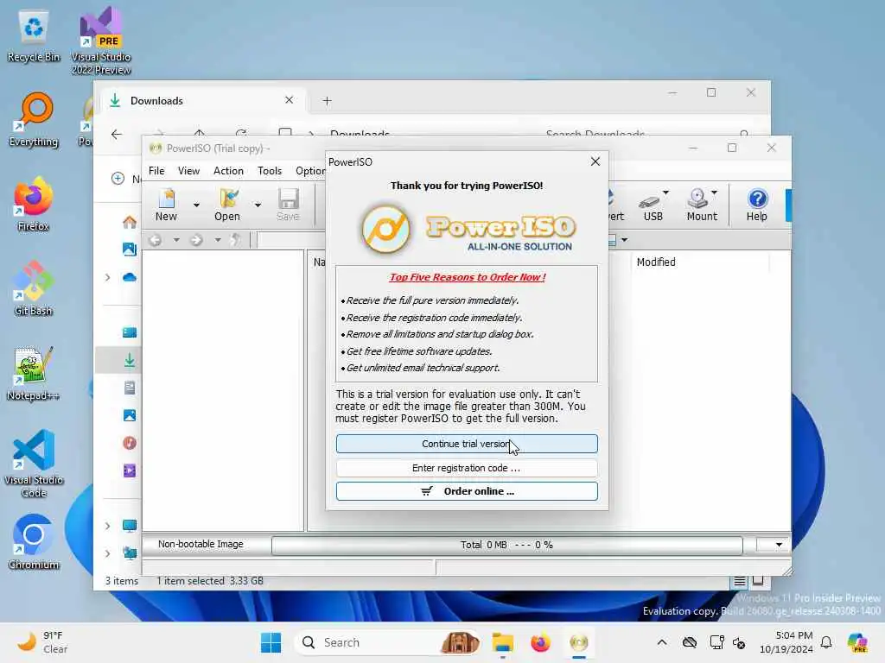
Task: Open Everything desktop icon
Action: click(x=34, y=120)
